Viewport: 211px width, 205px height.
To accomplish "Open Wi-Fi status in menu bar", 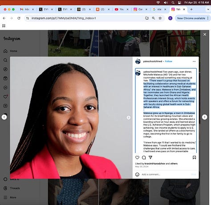I will pos(158,2).
